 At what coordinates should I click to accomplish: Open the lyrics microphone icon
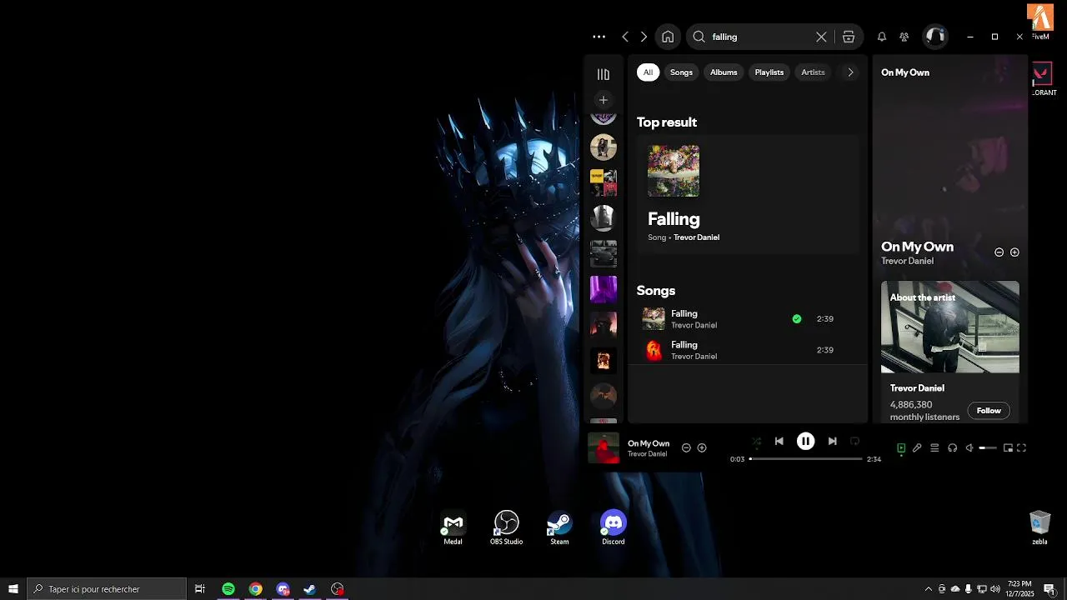917,448
